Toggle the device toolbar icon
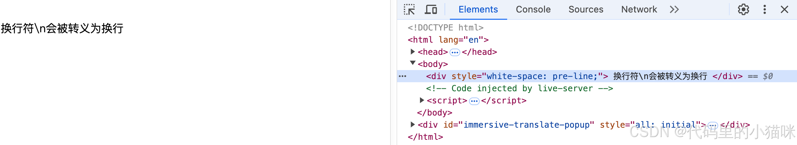 point(431,9)
